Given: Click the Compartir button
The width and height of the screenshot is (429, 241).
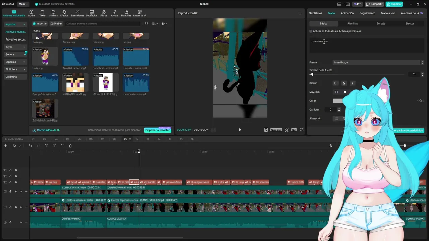Looking at the screenshot, I should tap(374, 4).
